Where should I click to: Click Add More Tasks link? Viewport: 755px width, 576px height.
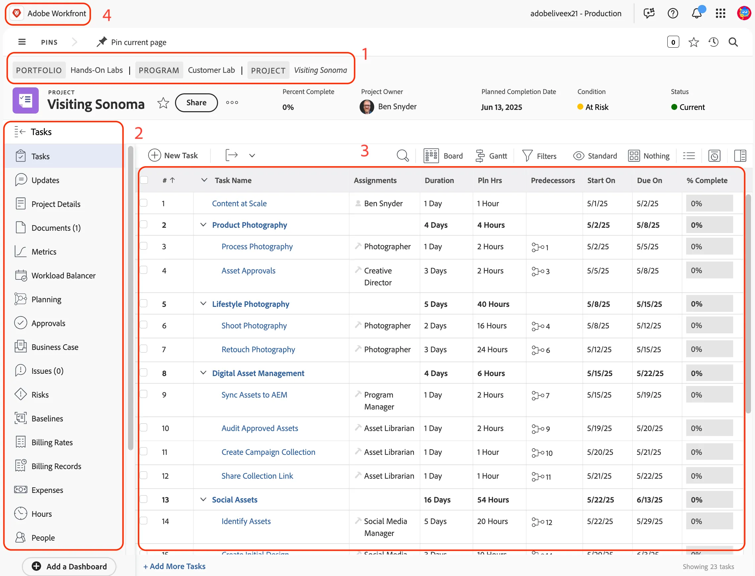click(174, 566)
